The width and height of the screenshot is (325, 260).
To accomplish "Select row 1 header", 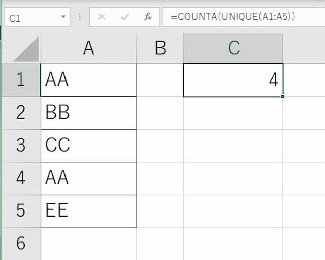I will pyautogui.click(x=20, y=80).
